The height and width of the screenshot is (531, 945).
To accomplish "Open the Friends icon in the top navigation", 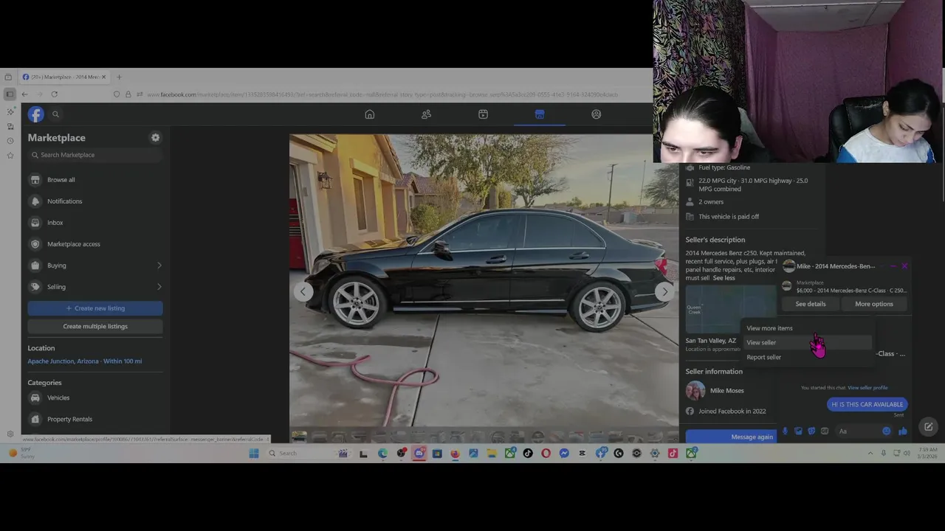I will tap(426, 114).
